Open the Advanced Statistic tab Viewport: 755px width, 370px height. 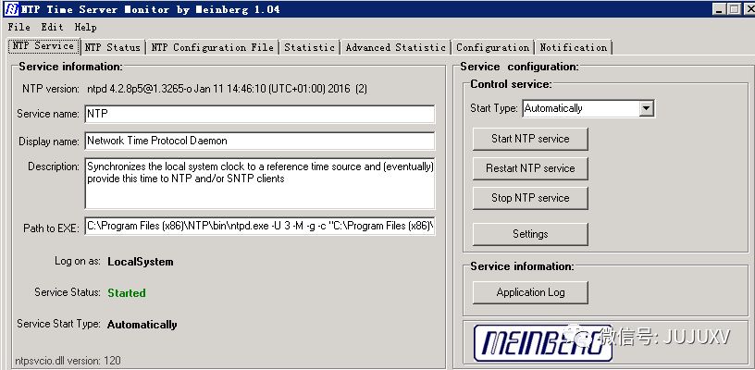pyautogui.click(x=396, y=47)
